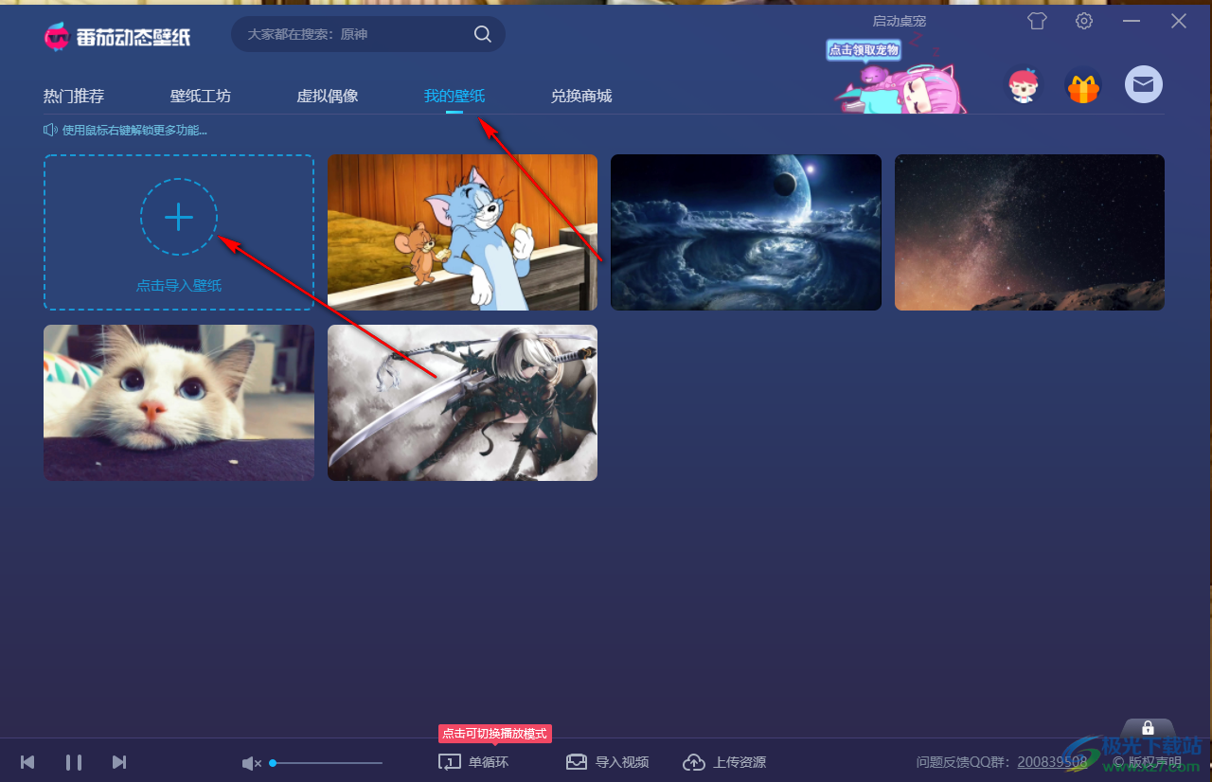Click the 点击可切换播放模式 tooltip
The image size is (1212, 782).
tap(494, 734)
